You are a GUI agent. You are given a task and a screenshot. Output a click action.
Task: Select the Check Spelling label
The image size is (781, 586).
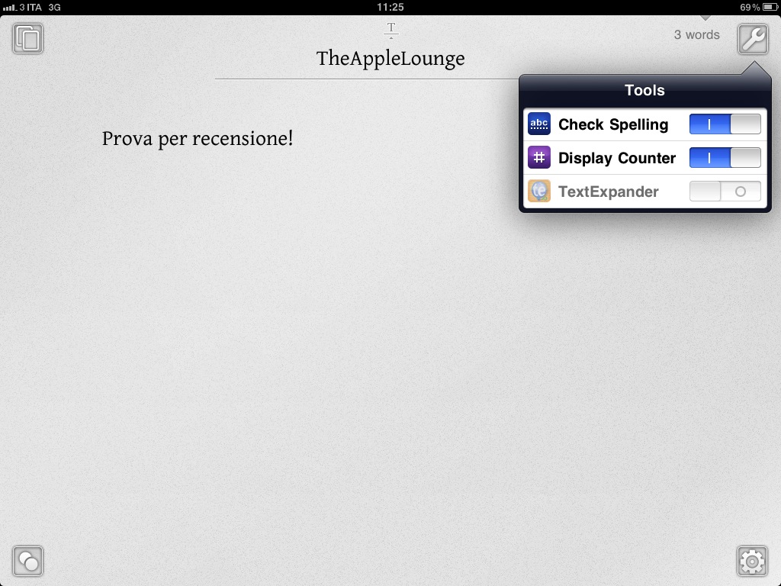613,124
